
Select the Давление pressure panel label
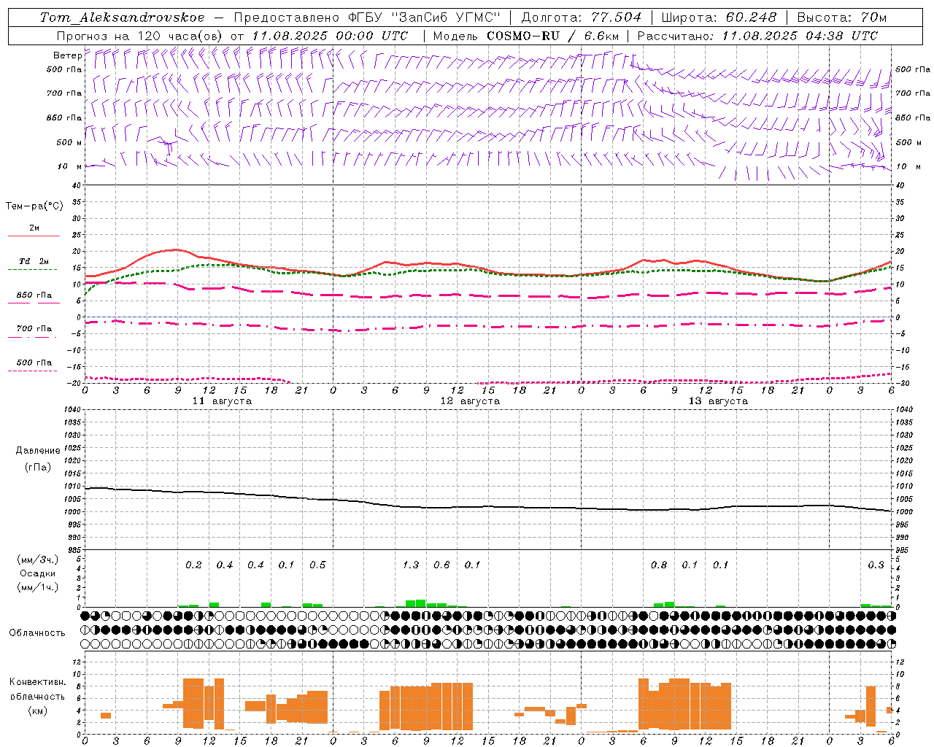coord(38,451)
